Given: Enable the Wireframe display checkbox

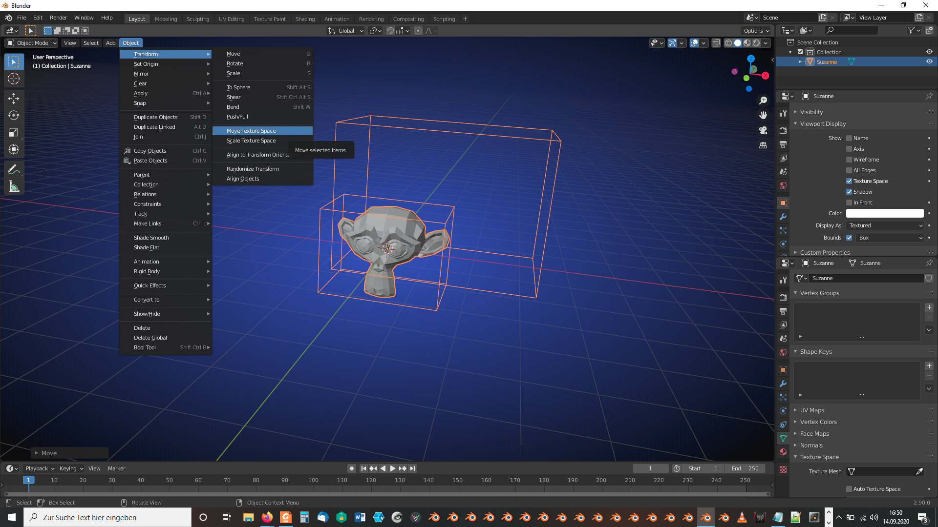Looking at the screenshot, I should (849, 160).
